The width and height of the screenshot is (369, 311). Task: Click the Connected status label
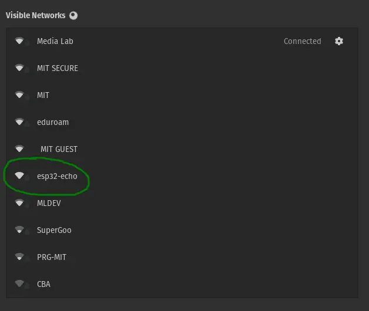[x=302, y=41]
